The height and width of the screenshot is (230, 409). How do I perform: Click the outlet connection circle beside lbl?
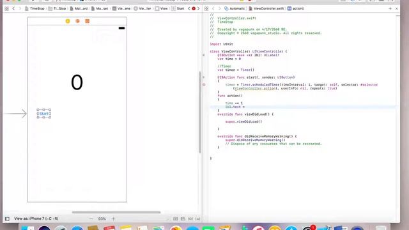point(204,56)
